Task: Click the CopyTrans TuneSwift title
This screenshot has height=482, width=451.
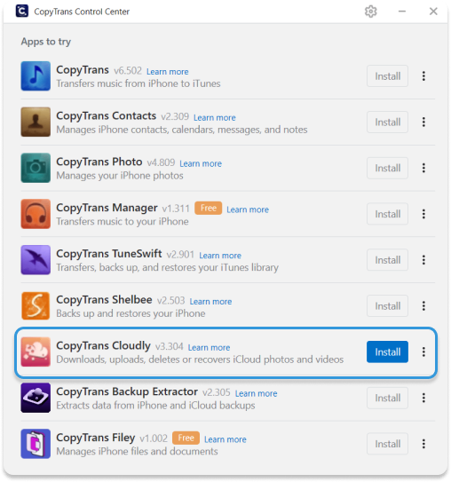Action: (x=109, y=254)
